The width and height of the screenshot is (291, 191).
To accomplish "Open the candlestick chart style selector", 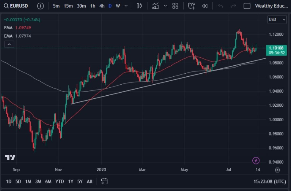I will [139, 6].
